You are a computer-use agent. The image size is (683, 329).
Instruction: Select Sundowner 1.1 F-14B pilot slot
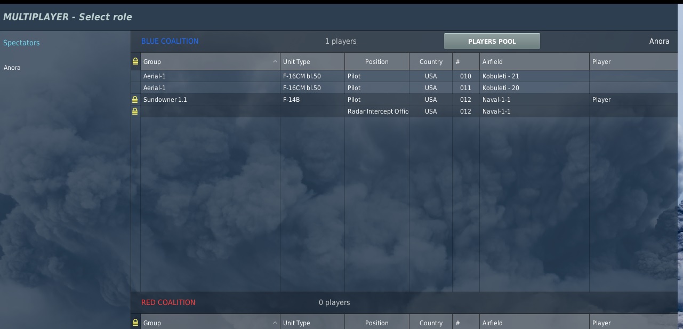tap(404, 100)
